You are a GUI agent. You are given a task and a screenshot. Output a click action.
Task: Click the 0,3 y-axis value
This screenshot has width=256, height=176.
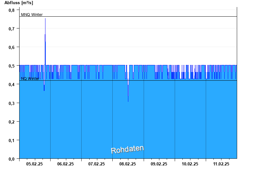[12, 103]
